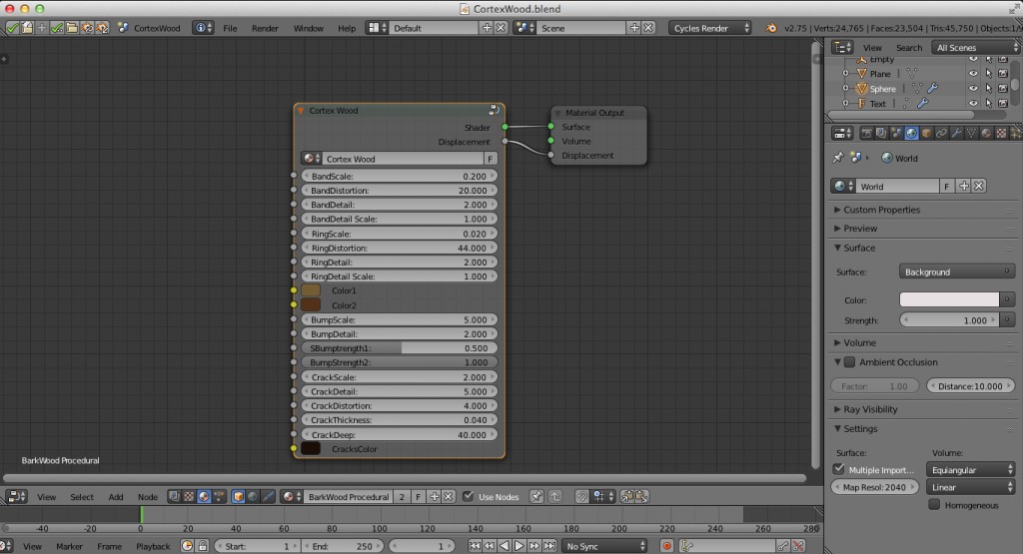Click the Texture checkerboard properties tab
The height and width of the screenshot is (554, 1023).
(x=1000, y=133)
